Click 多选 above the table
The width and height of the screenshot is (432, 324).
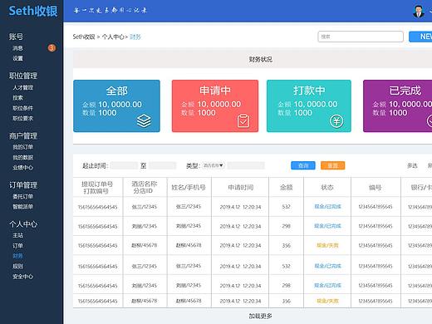pyautogui.click(x=412, y=165)
